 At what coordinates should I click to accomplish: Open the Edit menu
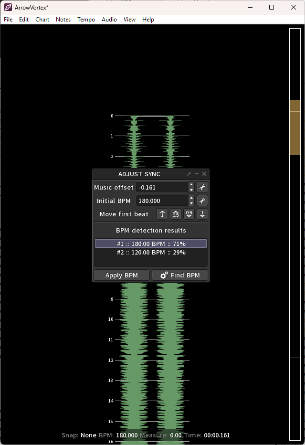coord(24,20)
